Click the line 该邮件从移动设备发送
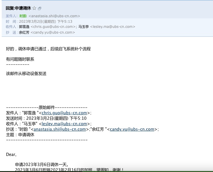Viewport: 213px width, 172px height. pos(26,74)
